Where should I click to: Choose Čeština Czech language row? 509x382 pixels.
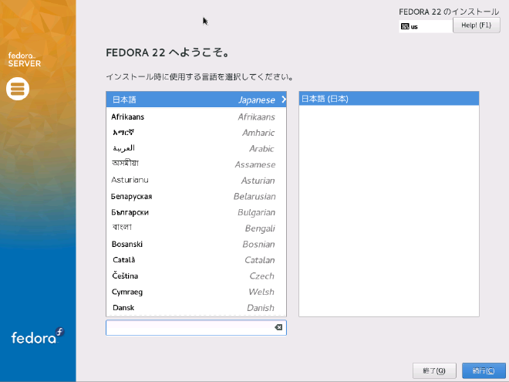196,276
